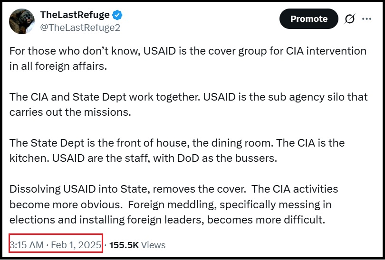Select the line carries out the missions
This screenshot has width=385, height=260.
point(70,112)
